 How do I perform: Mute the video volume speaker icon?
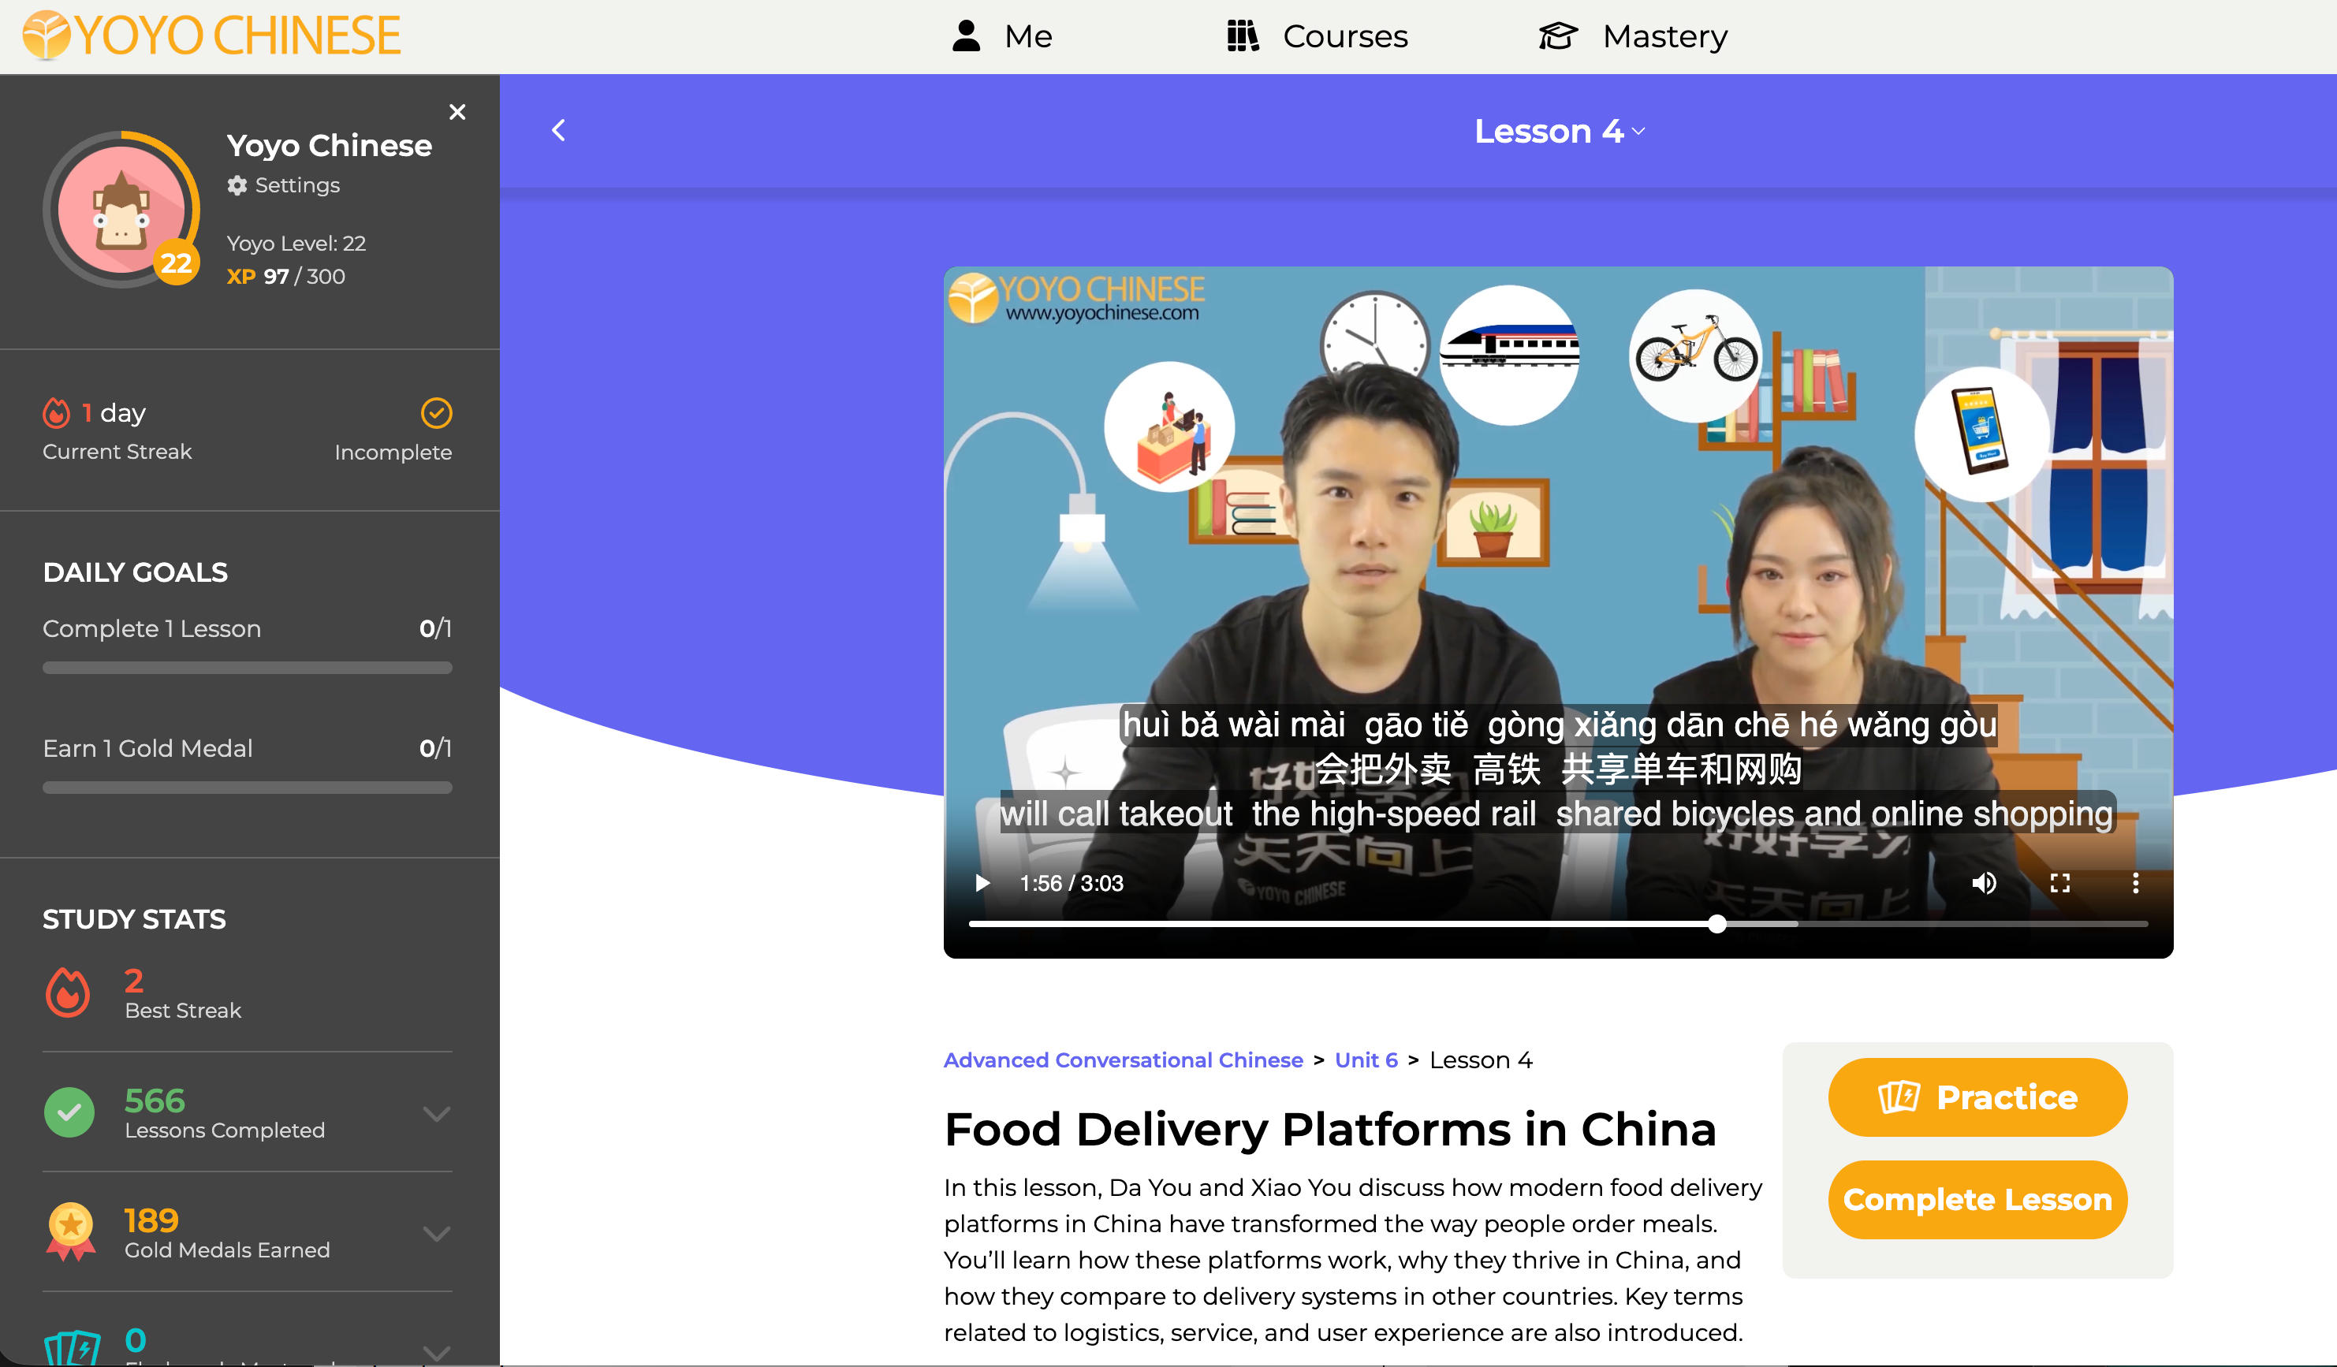click(x=1984, y=883)
